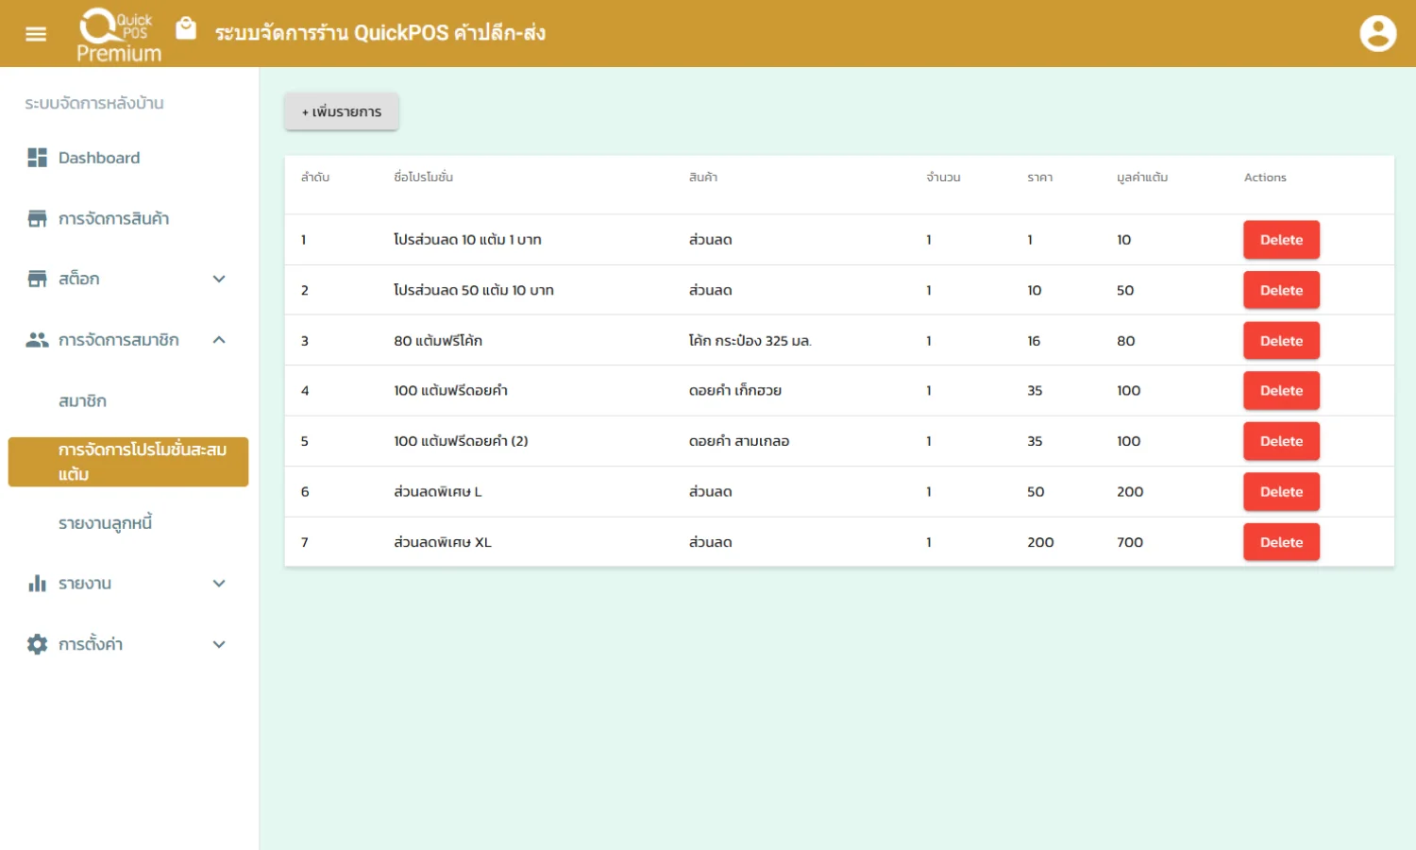Click the shopping bag icon in header
This screenshot has height=850, width=1416.
[186, 29]
